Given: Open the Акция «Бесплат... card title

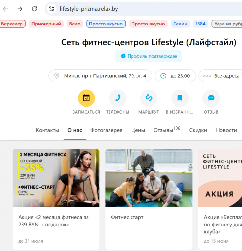Looking at the screenshot, I should 223,225.
